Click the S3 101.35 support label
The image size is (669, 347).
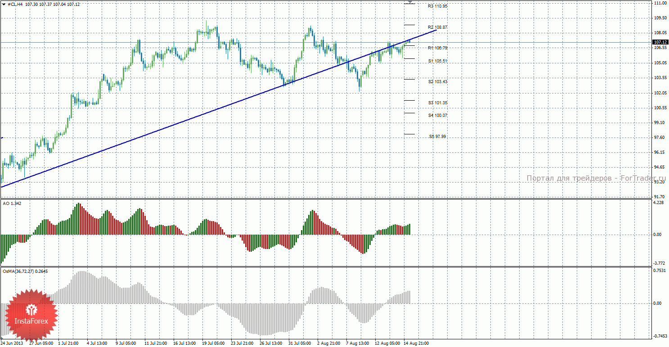click(x=437, y=103)
